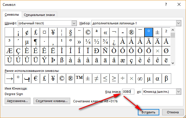Image resolution: width=186 pixels, height=118 pixels.
Task: Pick the pilcrow ¶ symbol in grid
Action: (x=35, y=41)
